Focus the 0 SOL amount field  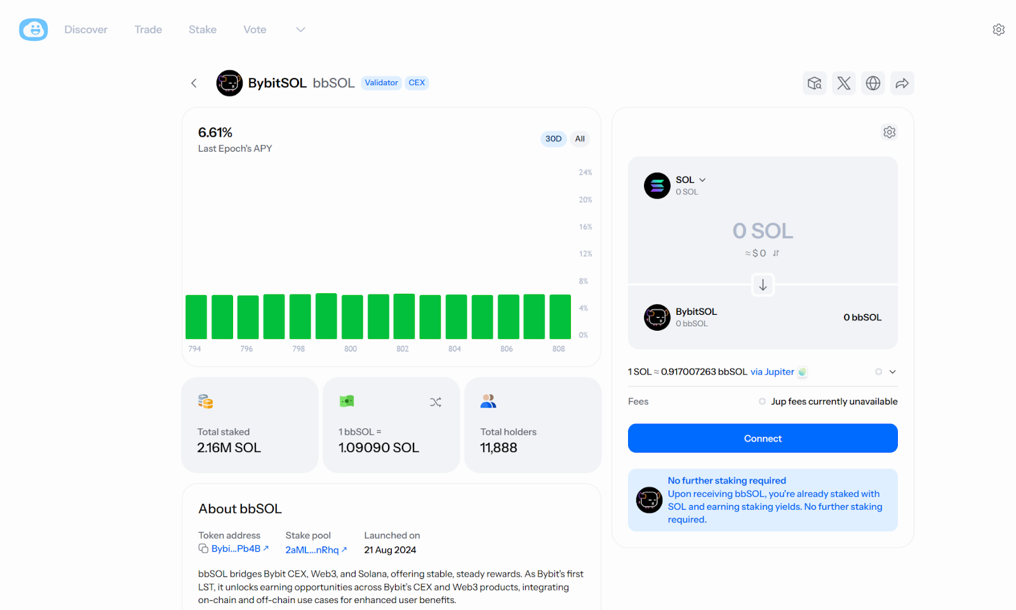pos(763,230)
